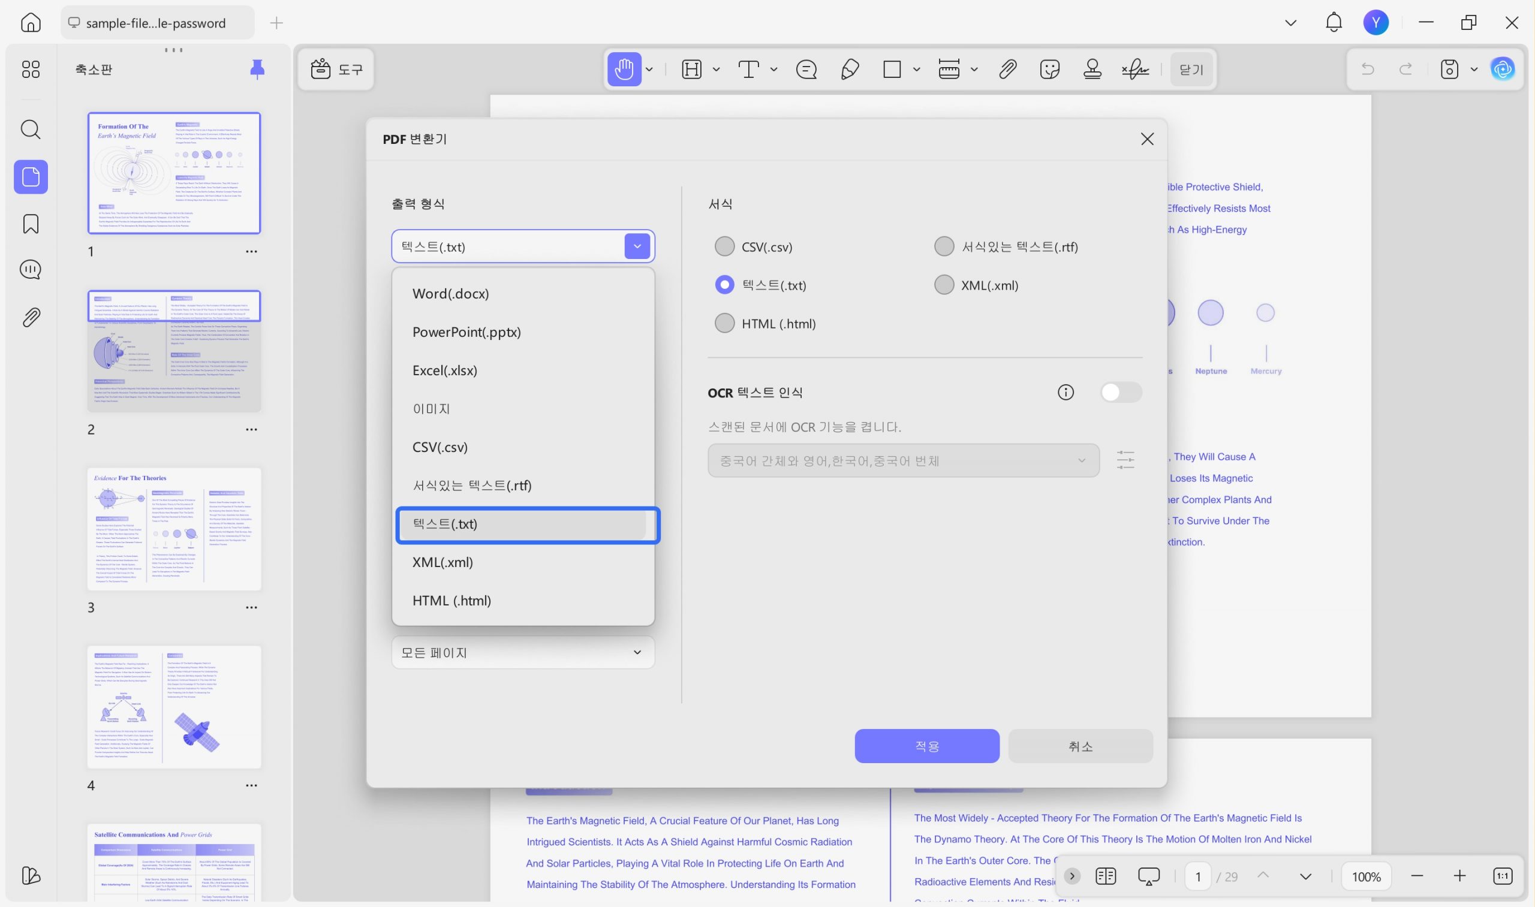Open more options for page 2 thumbnail
This screenshot has width=1535, height=907.
coord(251,430)
